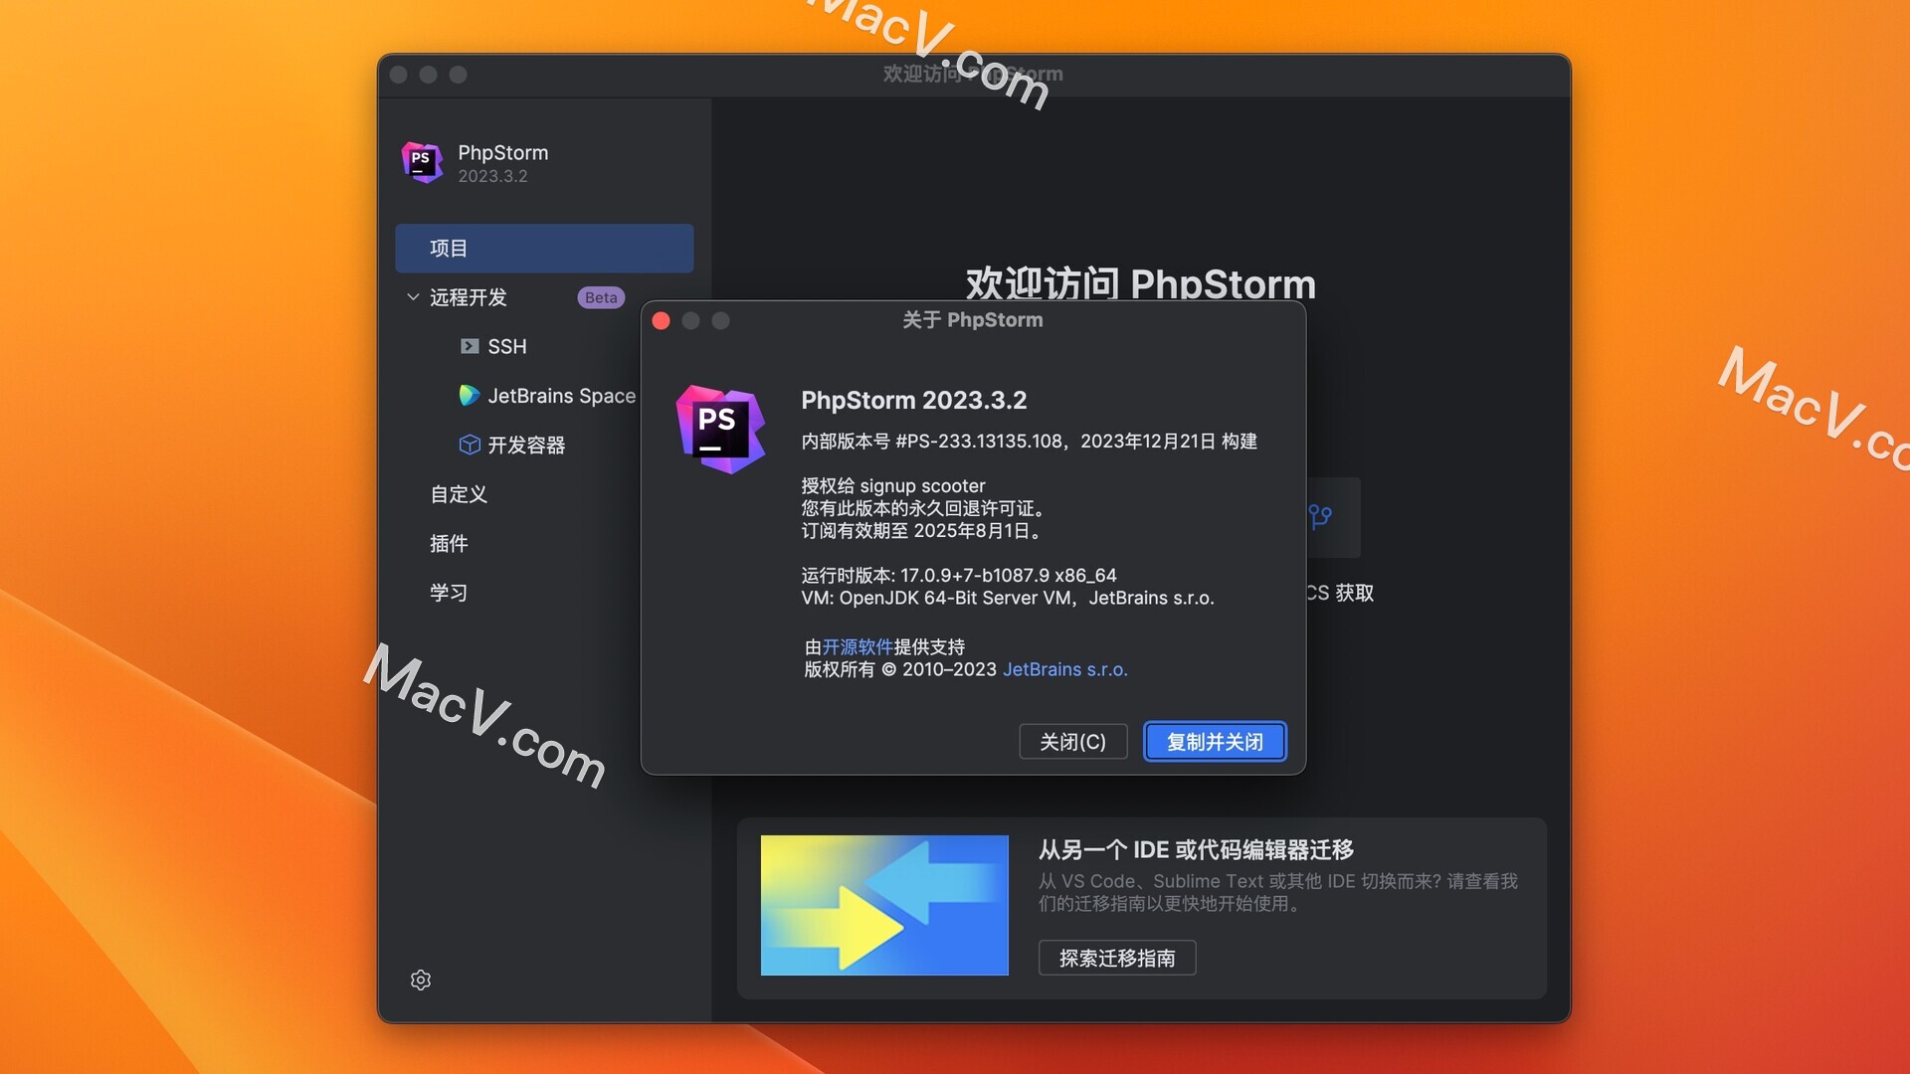Click the 关闭(C) button
Viewport: 1910px width, 1074px height.
tap(1072, 741)
